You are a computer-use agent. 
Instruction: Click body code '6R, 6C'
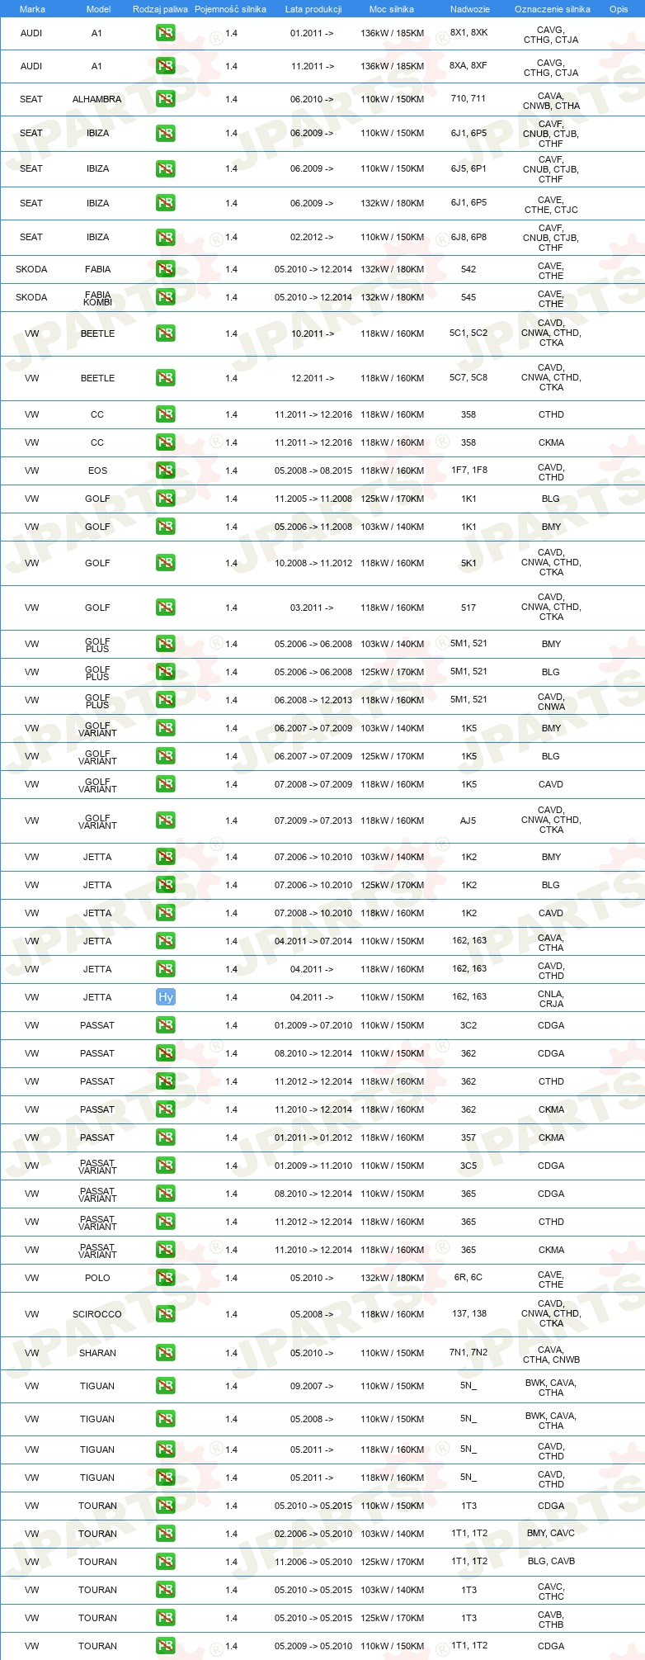[468, 1277]
